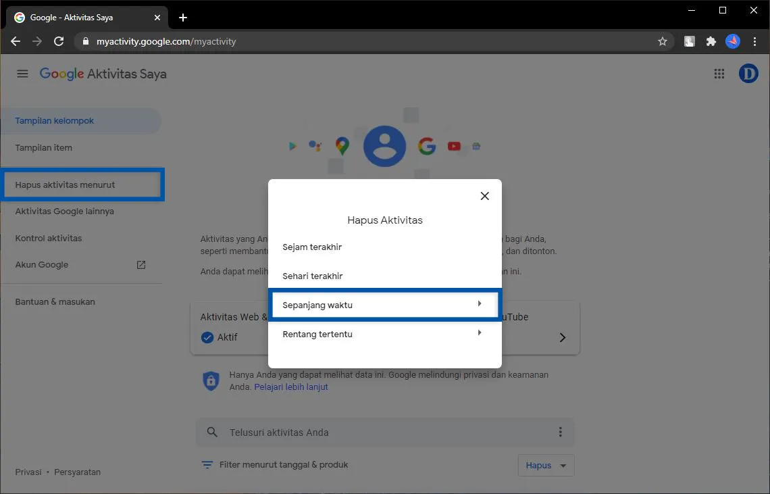Click your profile avatar in the top corner
The image size is (770, 494).
tap(748, 74)
